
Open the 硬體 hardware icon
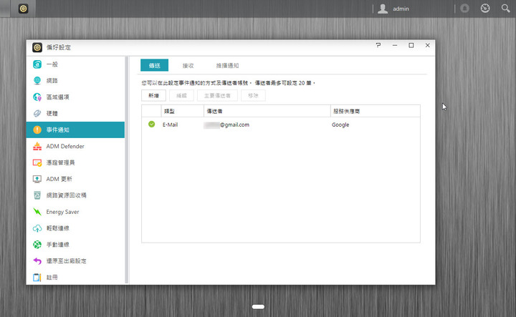[37, 113]
